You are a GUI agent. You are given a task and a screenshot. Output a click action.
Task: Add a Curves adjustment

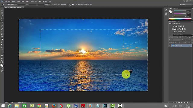coord(179,26)
